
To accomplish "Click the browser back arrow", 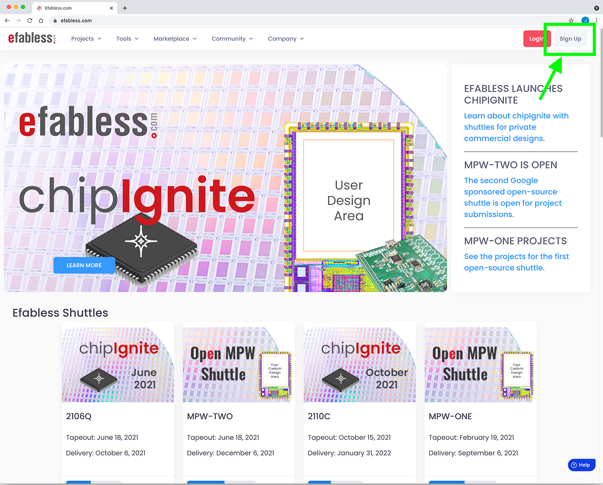I will click(7, 20).
